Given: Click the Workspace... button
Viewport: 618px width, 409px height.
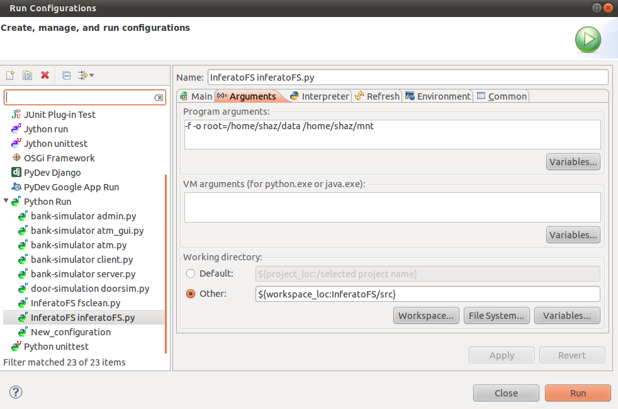Looking at the screenshot, I should (x=426, y=316).
